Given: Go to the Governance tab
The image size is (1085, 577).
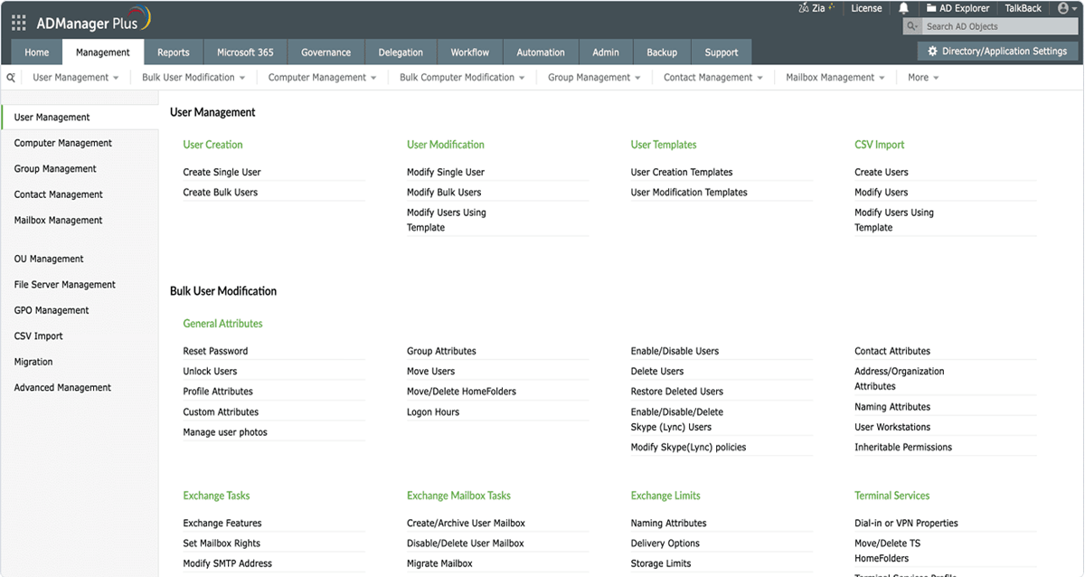Looking at the screenshot, I should click(x=326, y=52).
